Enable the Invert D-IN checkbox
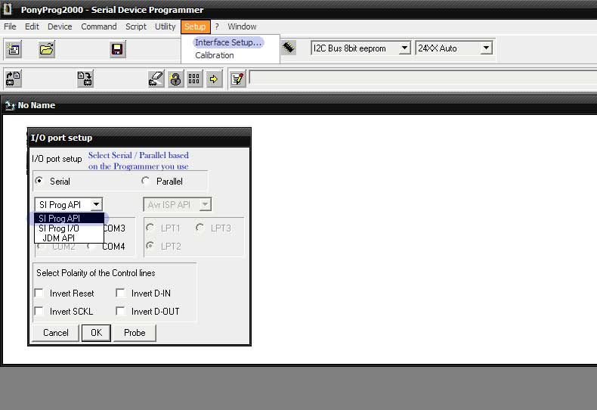 click(120, 293)
